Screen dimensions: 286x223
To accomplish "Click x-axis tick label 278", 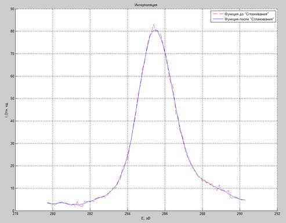I will [15, 214].
